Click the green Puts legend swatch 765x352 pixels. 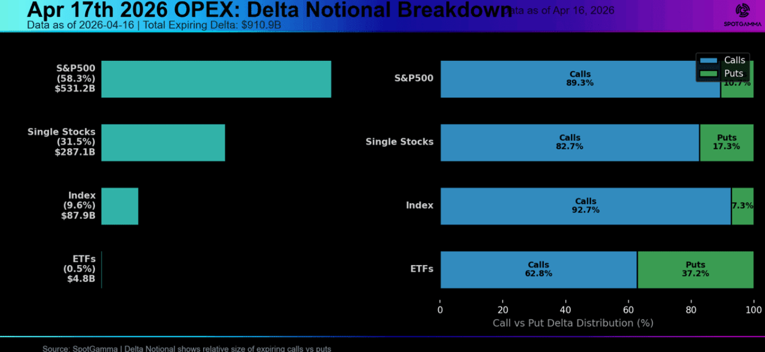coord(709,74)
